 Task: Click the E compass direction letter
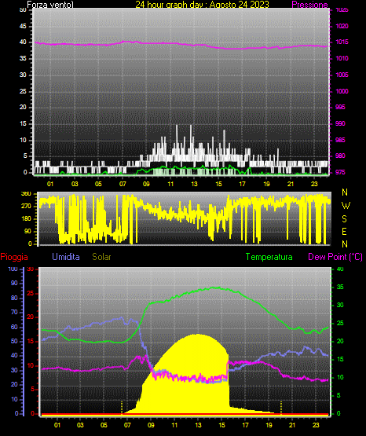[344, 231]
